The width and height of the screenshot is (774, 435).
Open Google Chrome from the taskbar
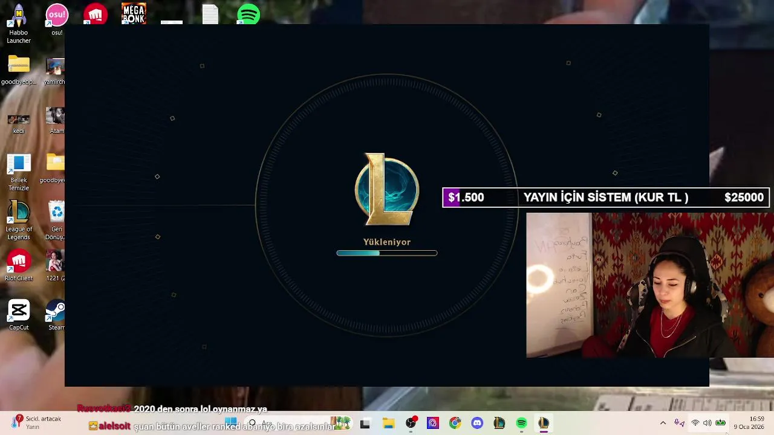pyautogui.click(x=455, y=424)
